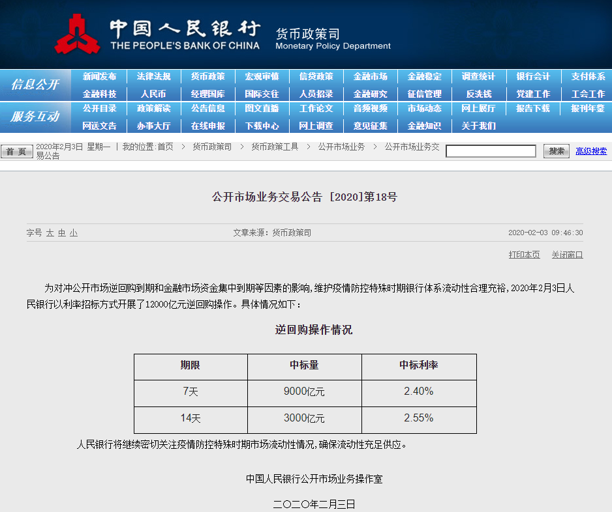Click the 首页 home button

pyautogui.click(x=16, y=152)
